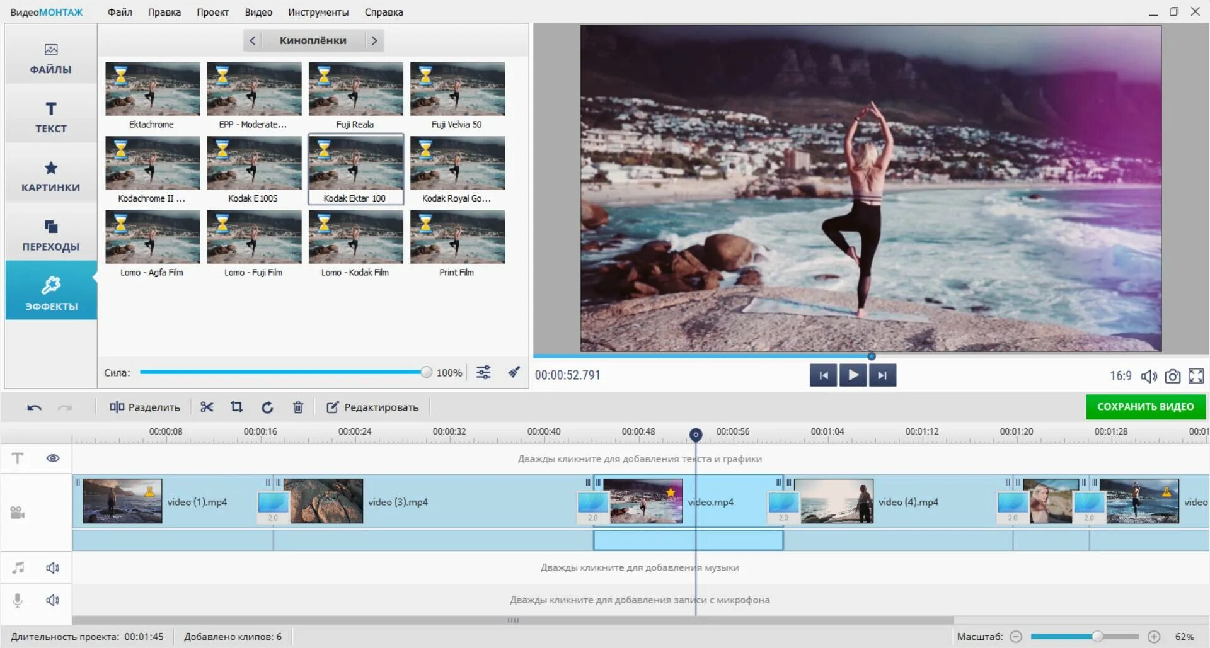
Task: Toggle text track visibility eye icon
Action: [53, 458]
